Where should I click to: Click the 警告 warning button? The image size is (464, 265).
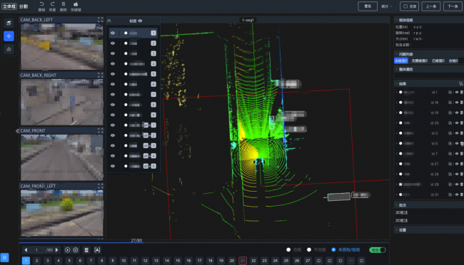point(368,6)
